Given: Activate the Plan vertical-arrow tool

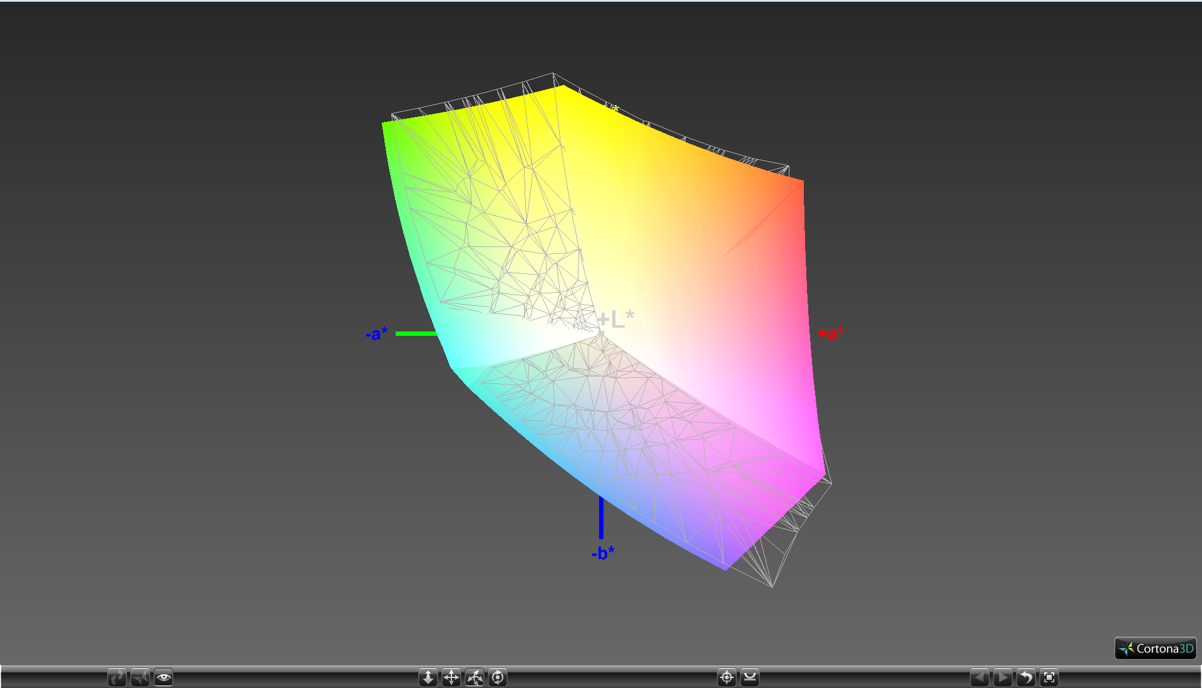Looking at the screenshot, I should [x=428, y=677].
